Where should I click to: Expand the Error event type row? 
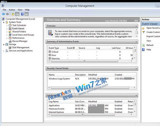click(x=50, y=55)
